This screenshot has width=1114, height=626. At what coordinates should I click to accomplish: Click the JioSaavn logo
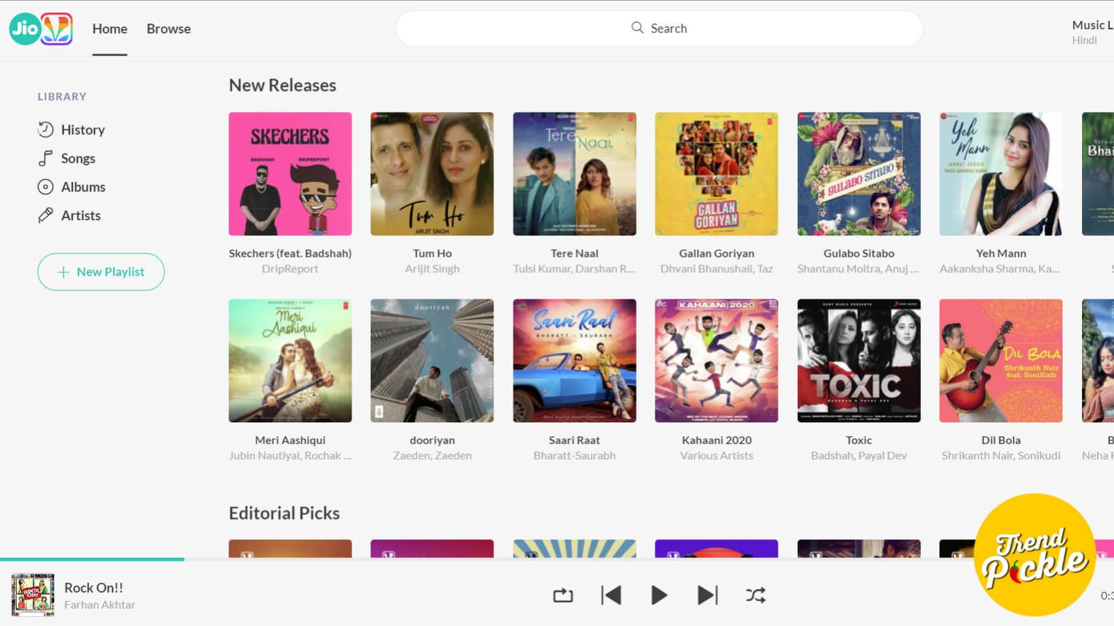pyautogui.click(x=41, y=28)
